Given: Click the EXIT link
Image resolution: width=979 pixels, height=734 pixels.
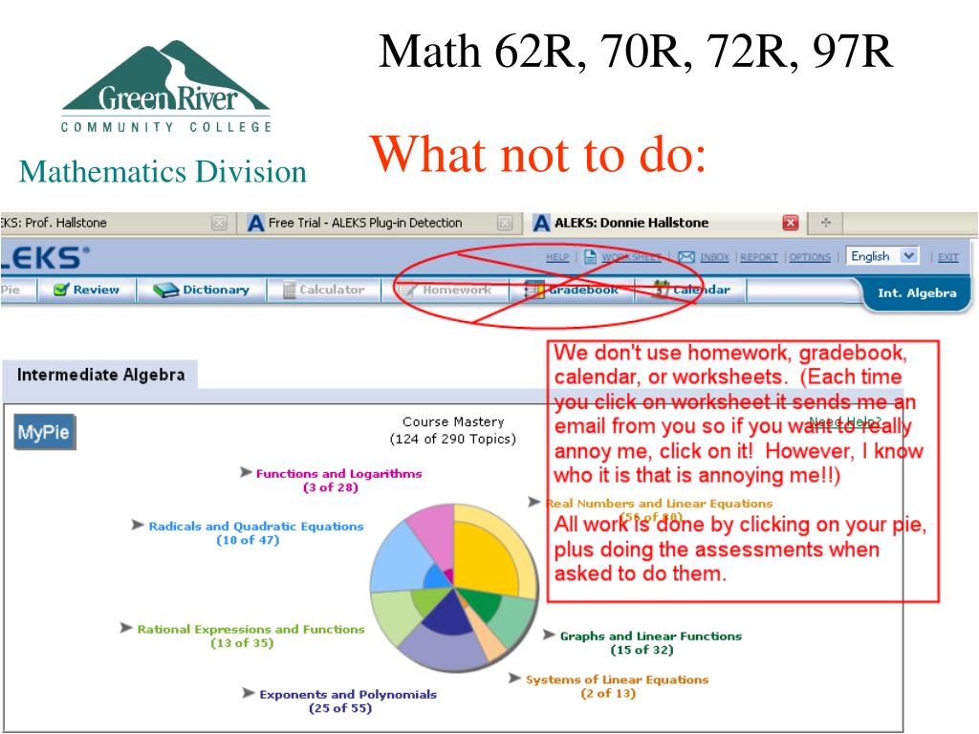Looking at the screenshot, I should coord(947,257).
